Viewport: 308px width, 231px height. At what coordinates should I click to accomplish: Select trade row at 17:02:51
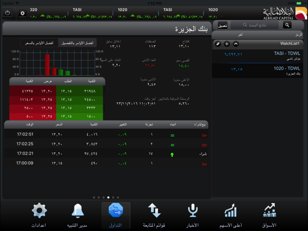click(106, 134)
